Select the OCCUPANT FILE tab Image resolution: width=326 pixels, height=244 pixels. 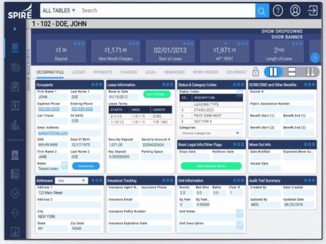click(x=50, y=72)
